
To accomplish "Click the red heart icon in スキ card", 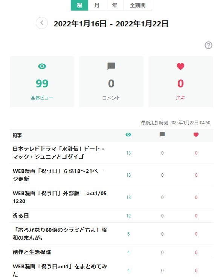I will pos(180,66).
